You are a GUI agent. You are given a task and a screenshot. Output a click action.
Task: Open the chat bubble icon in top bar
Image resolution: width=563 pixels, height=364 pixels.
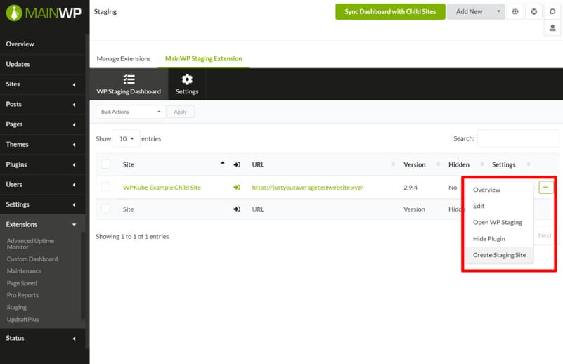click(x=552, y=11)
